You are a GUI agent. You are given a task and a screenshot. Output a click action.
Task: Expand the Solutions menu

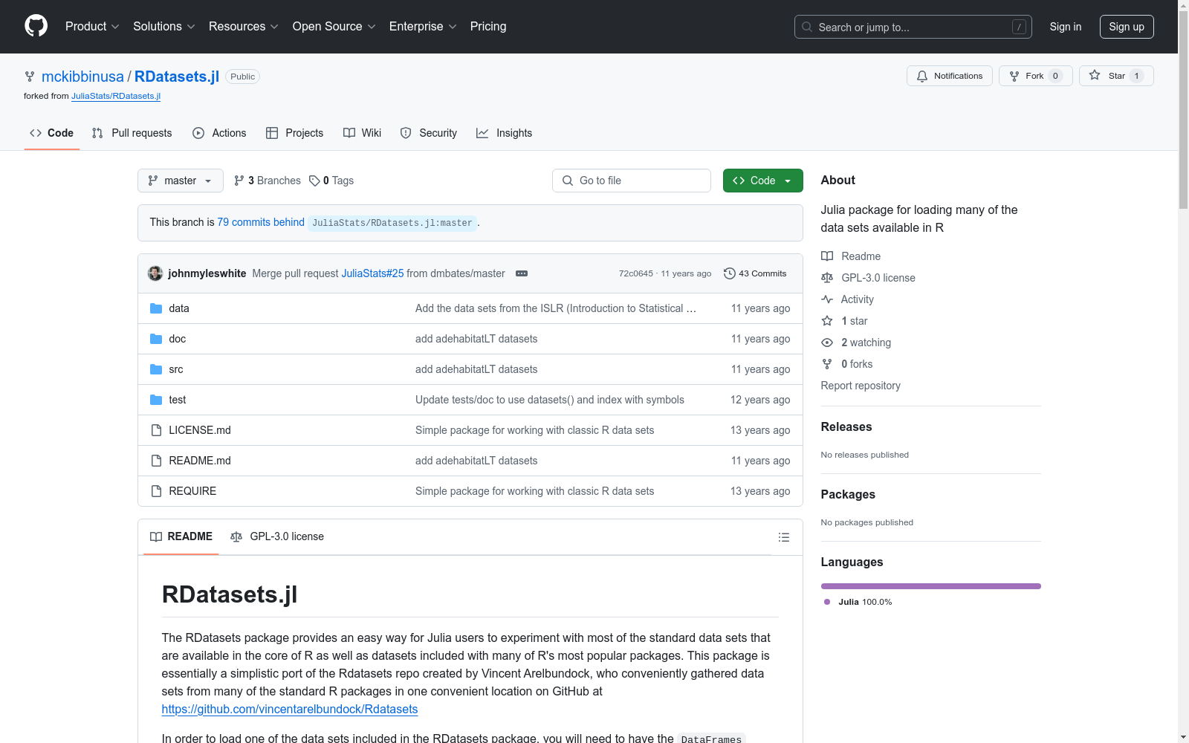tap(164, 27)
